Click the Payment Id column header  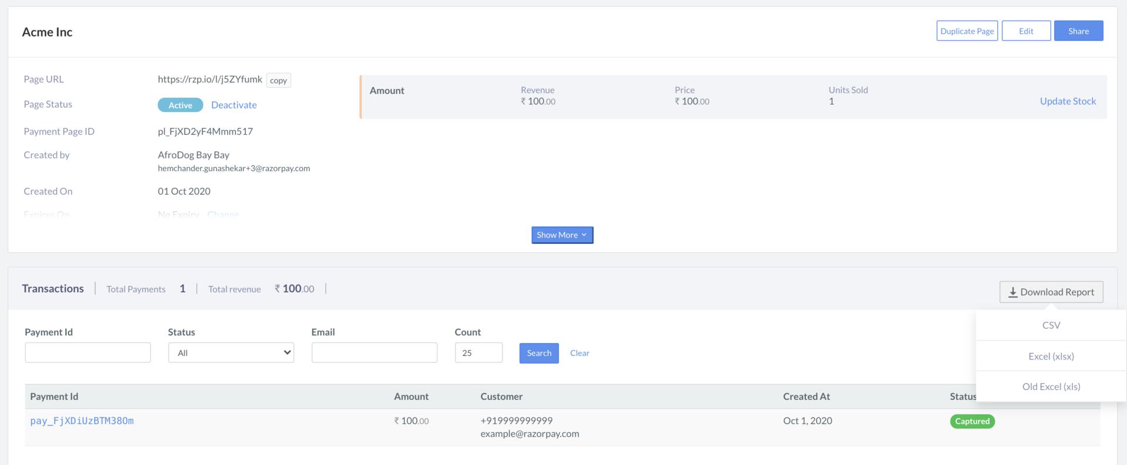[x=54, y=396]
